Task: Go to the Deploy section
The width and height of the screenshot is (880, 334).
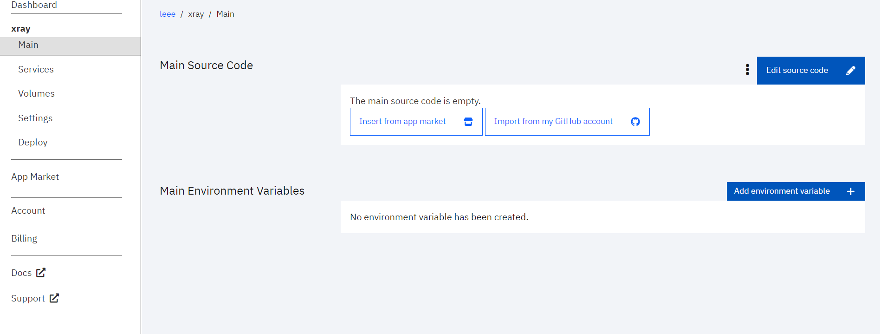Action: [x=32, y=142]
